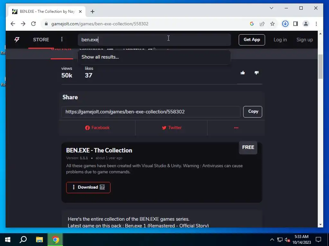Click the Chrome address bar URL
This screenshot has height=246, width=329.
point(100,24)
